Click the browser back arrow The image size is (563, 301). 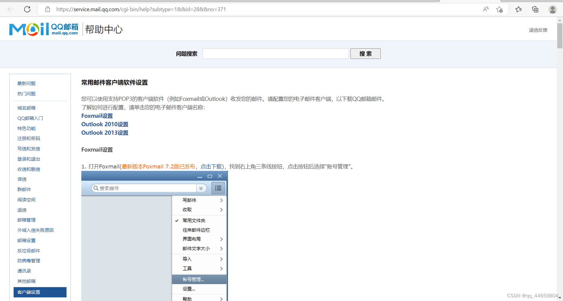[11, 9]
